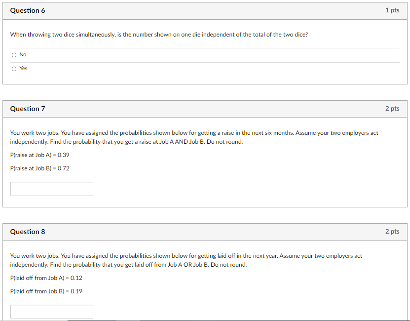Select the No radio button

point(14,55)
